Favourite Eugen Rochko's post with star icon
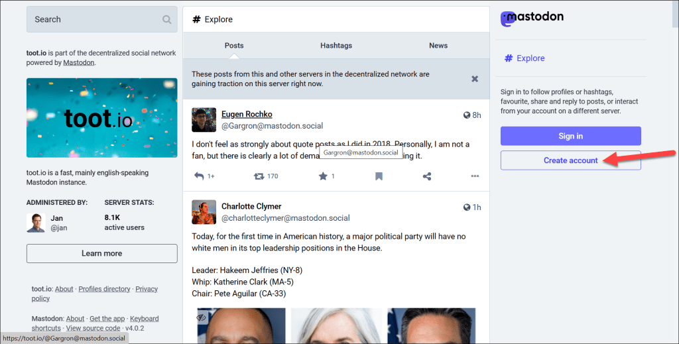 (x=323, y=176)
